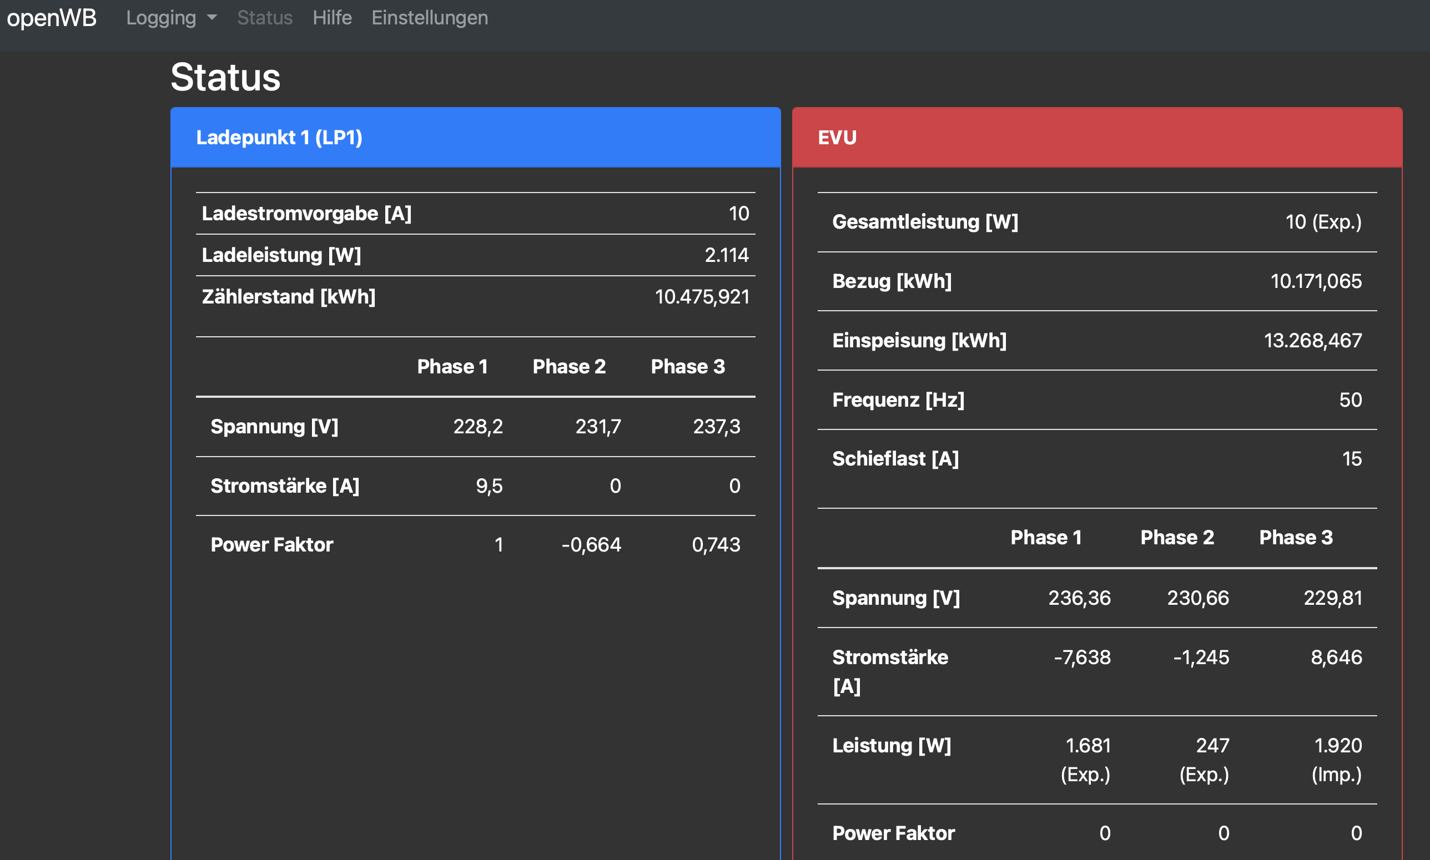The image size is (1430, 860).
Task: Open the Logging dropdown menu
Action: [161, 18]
